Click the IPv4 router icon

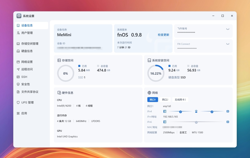coord(196,111)
